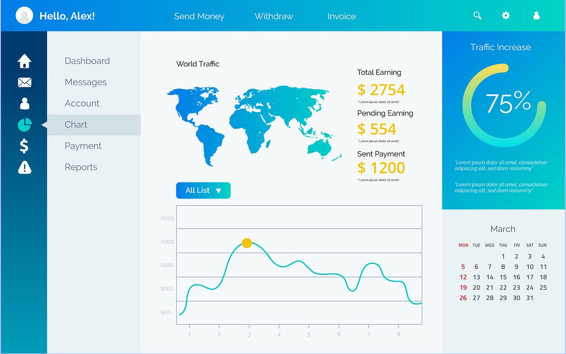Image resolution: width=566 pixels, height=354 pixels.
Task: Open search using the magnifier icon
Action: [477, 16]
